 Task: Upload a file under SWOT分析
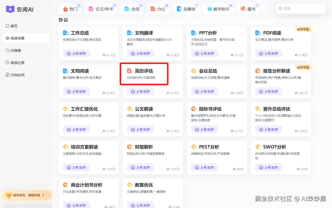[x=269, y=167]
